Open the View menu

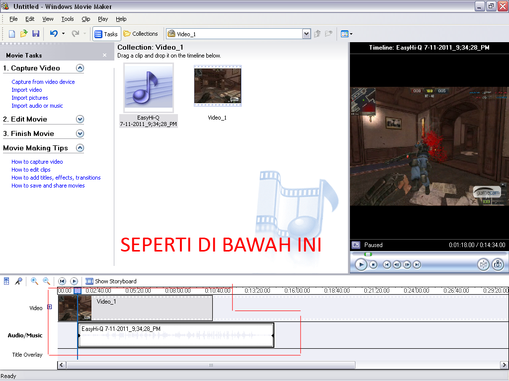pos(48,19)
